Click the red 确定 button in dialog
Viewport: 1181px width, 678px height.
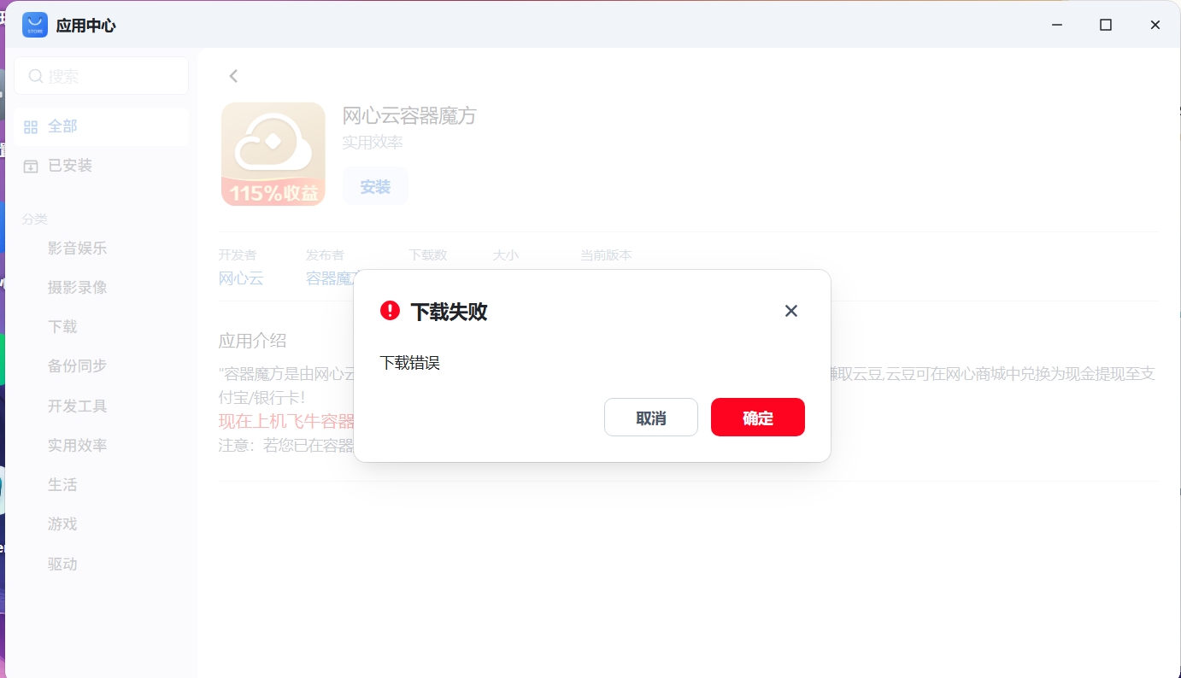coord(757,418)
